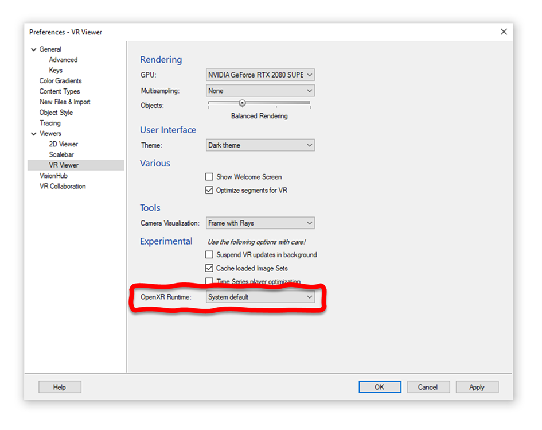Open the VR Collaboration preferences
The width and height of the screenshot is (542, 430).
click(62, 186)
